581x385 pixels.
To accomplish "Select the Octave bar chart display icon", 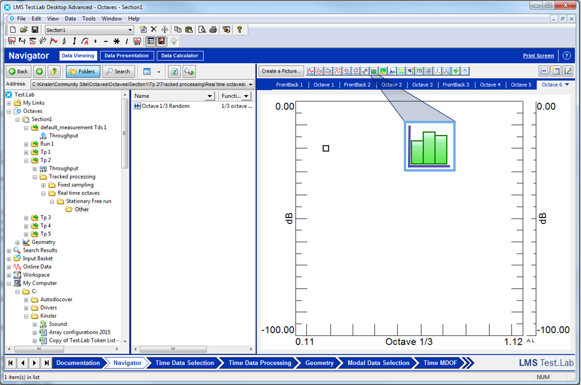I will tap(374, 71).
